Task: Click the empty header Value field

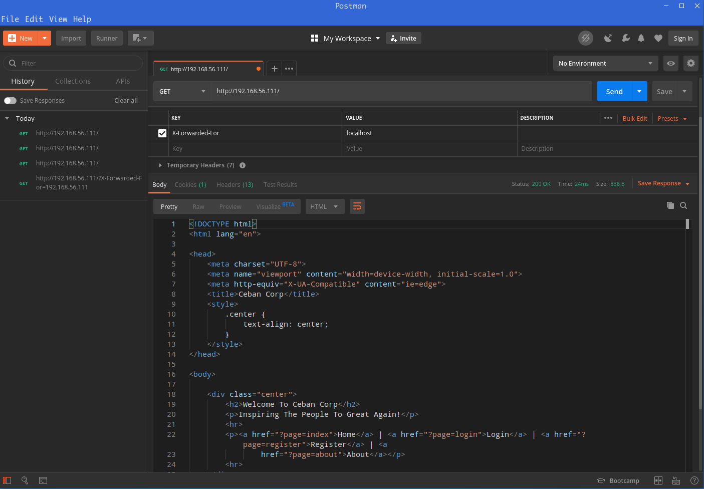Action: [x=430, y=149]
